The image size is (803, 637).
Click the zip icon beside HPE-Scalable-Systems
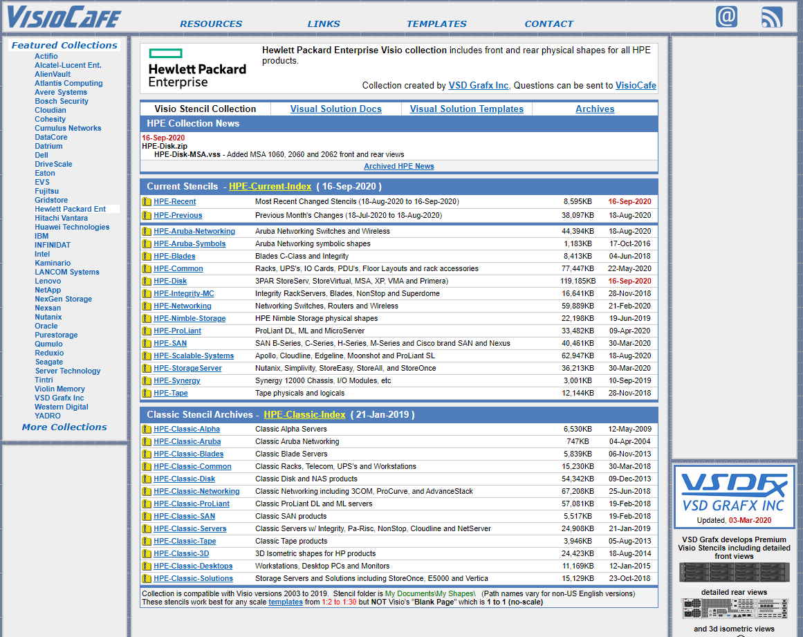coord(147,356)
